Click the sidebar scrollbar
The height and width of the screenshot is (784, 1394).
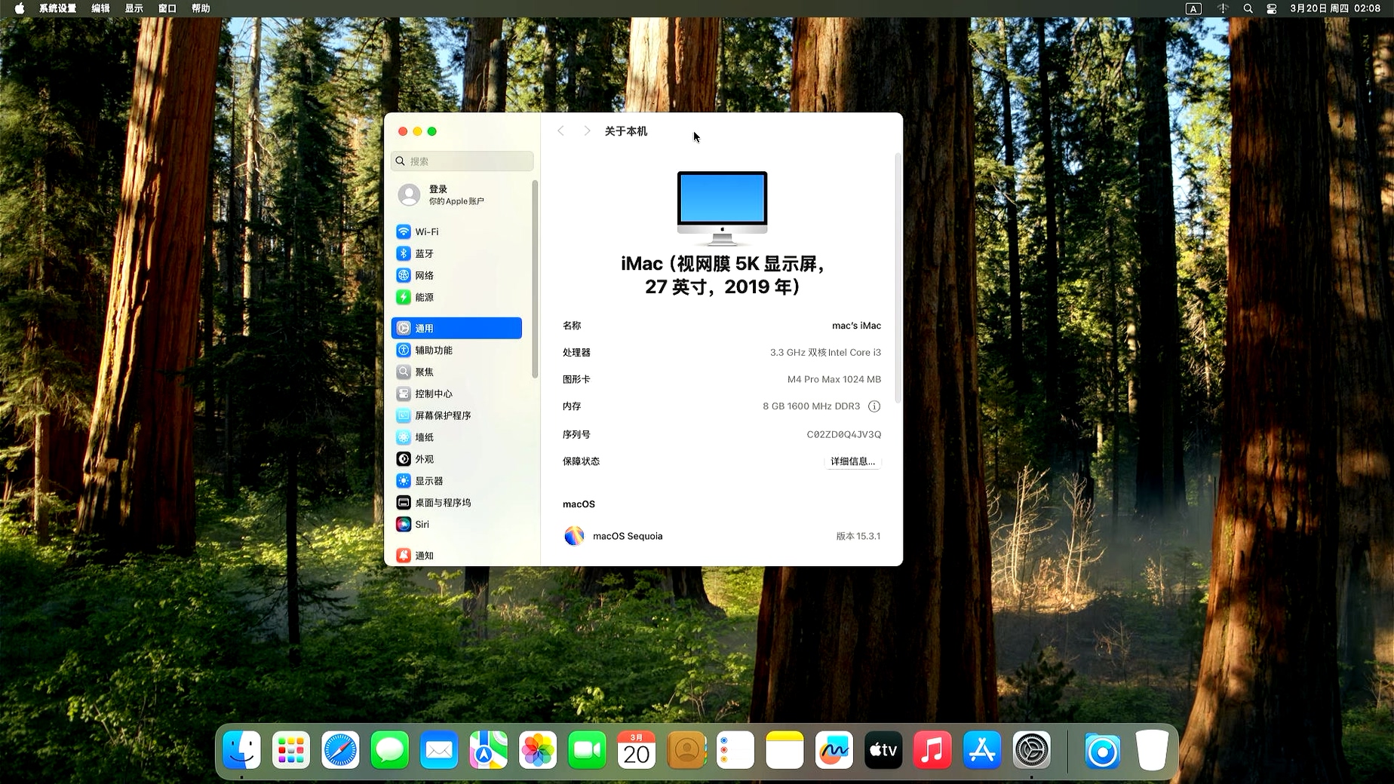[535, 279]
